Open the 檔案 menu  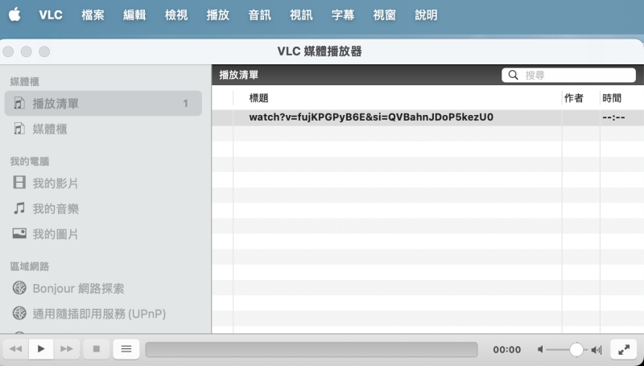pyautogui.click(x=93, y=15)
